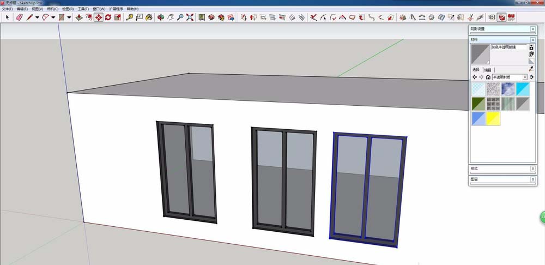
Task: Select the Arc drawing tool
Action: click(x=46, y=17)
